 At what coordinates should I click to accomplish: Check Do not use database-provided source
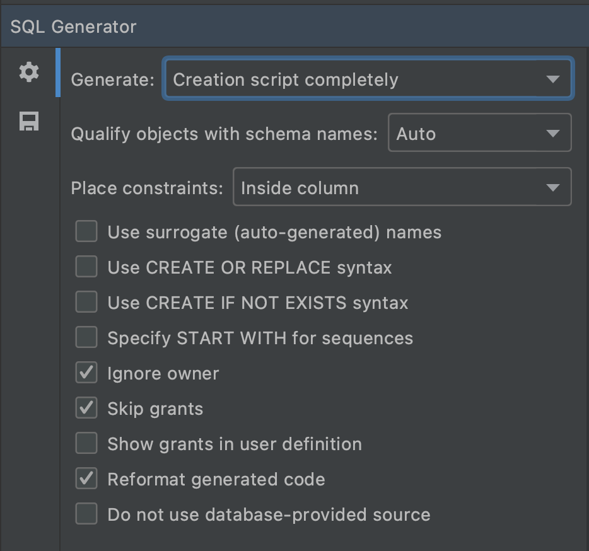(86, 514)
